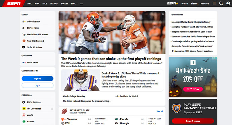Open the Fantasy menu in header

[205, 4]
